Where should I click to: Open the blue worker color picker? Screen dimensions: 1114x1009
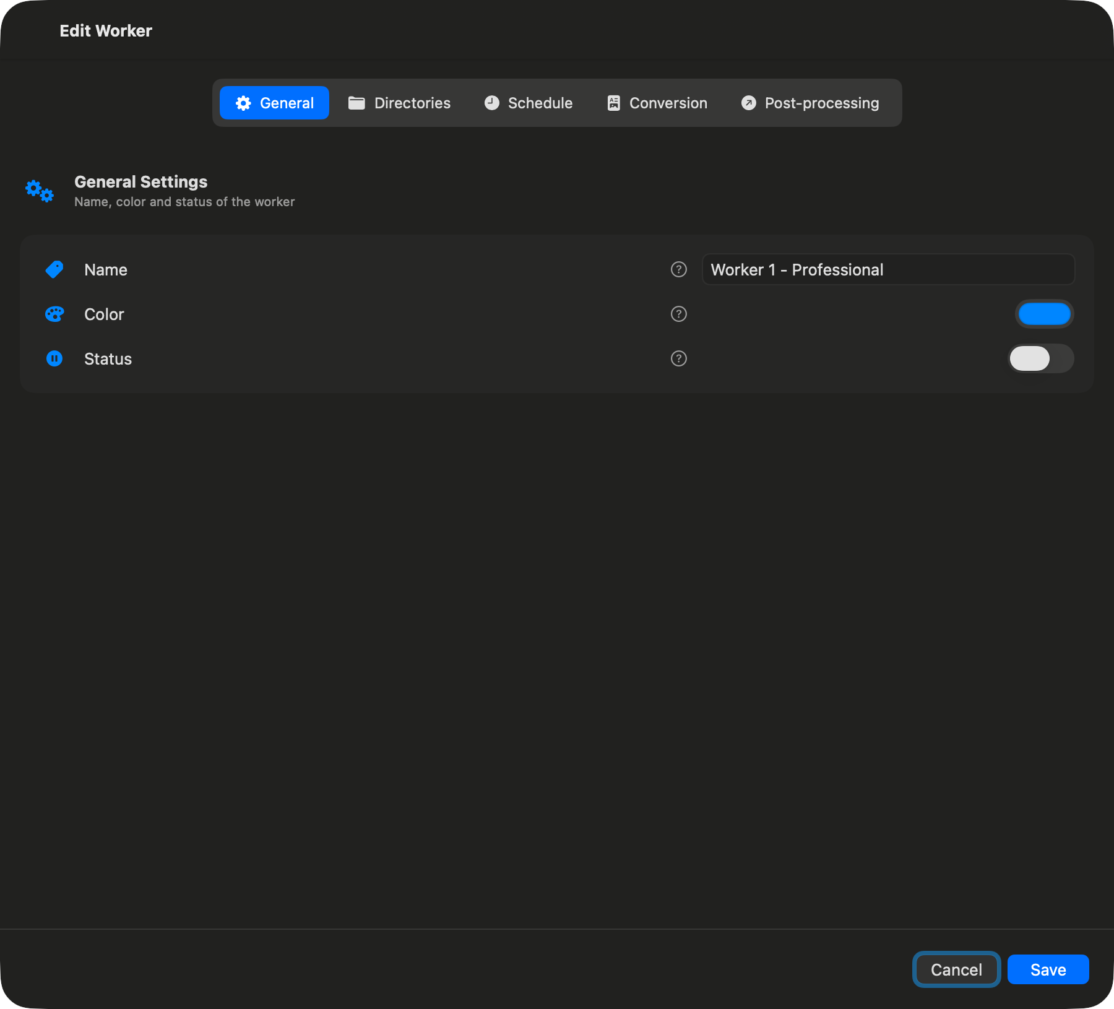coord(1044,314)
